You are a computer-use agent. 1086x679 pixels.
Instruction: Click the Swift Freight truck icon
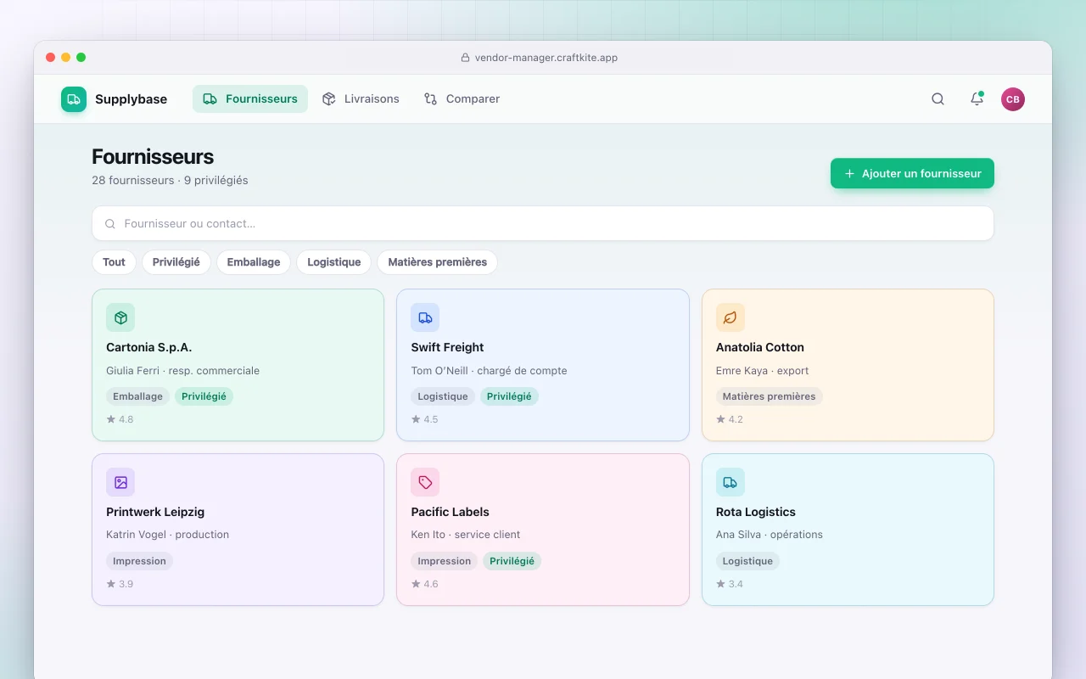[x=425, y=317]
